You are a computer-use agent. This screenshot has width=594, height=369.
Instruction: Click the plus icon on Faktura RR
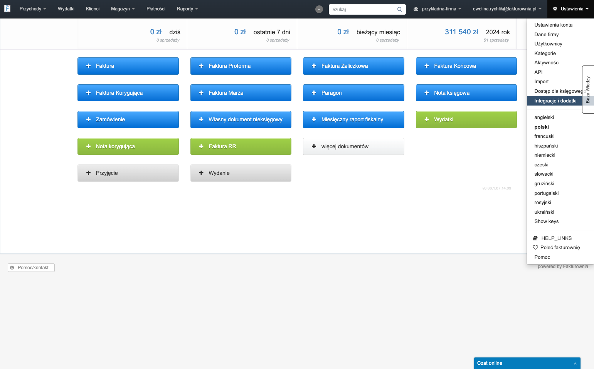(x=201, y=146)
